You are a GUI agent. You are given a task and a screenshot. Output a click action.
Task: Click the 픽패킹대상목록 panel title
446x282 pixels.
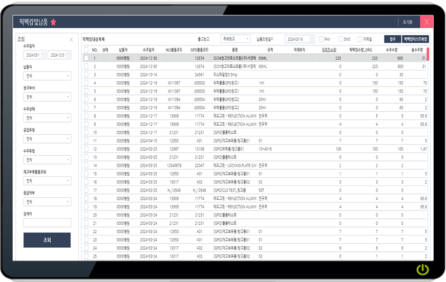click(94, 39)
